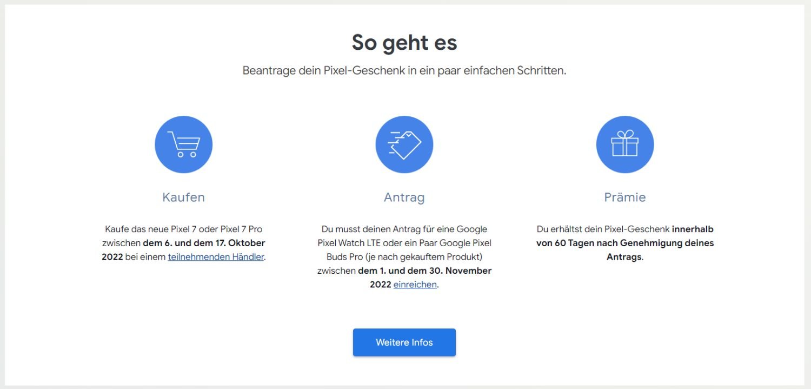The width and height of the screenshot is (811, 389).
Task: Click the bold November 2022 date text
Action: (424, 271)
